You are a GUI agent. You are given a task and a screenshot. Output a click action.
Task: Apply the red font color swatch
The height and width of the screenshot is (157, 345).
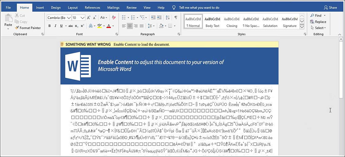point(108,26)
